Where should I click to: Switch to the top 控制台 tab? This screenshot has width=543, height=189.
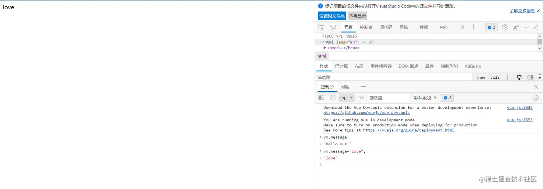pos(366,27)
